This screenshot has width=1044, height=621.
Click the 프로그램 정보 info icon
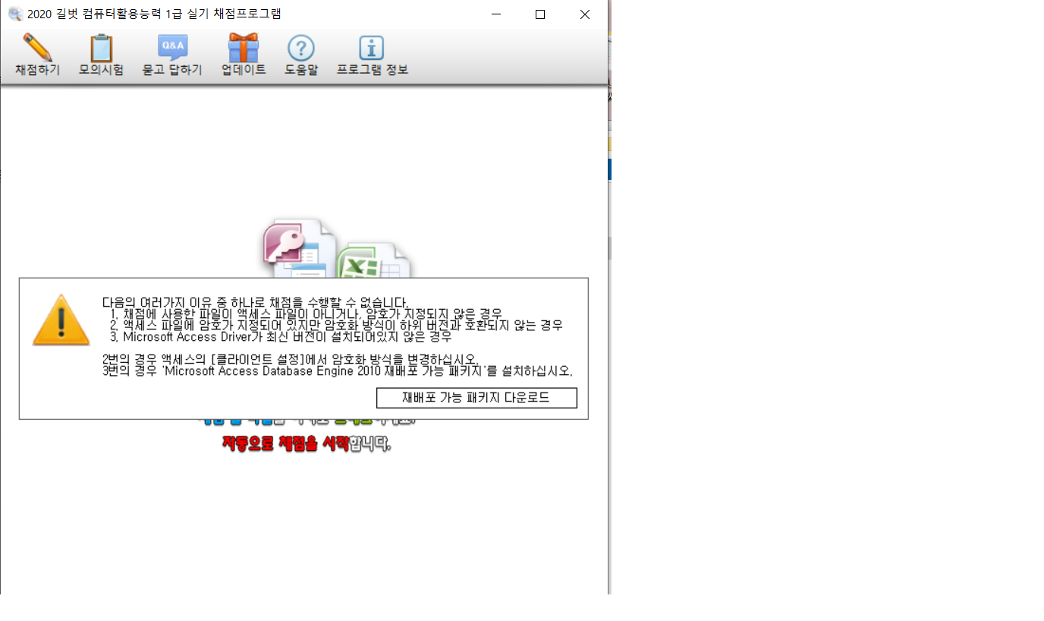(372, 49)
